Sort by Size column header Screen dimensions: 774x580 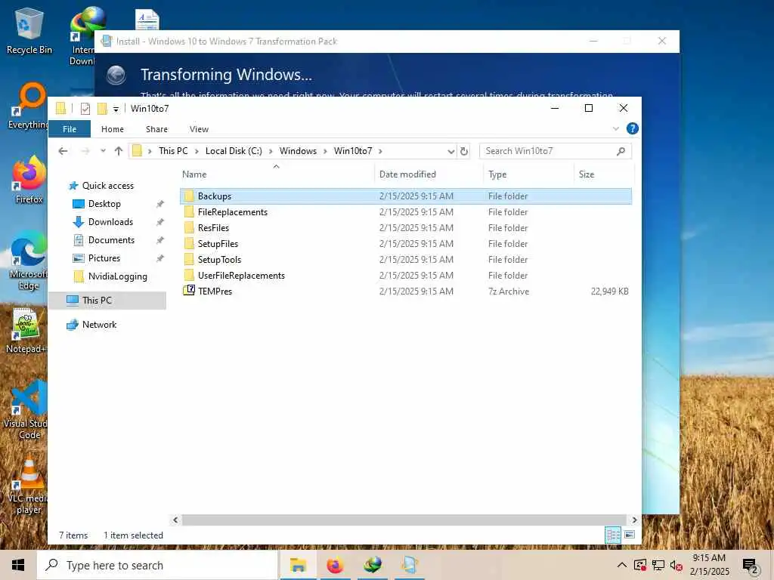604,174
